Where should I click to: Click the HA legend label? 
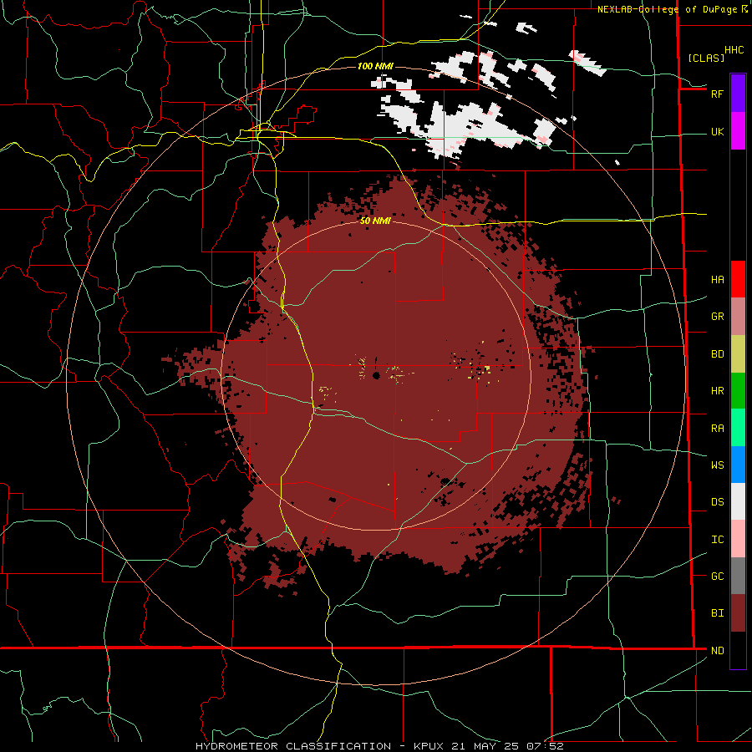click(x=717, y=280)
